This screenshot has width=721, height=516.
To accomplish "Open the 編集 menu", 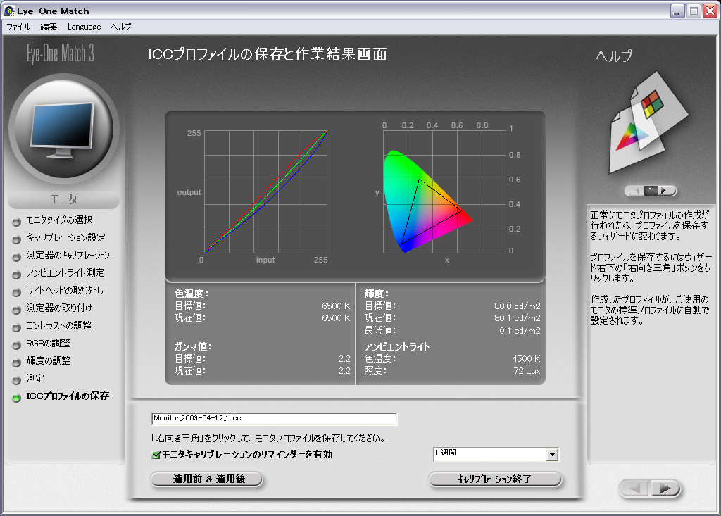I will [49, 27].
